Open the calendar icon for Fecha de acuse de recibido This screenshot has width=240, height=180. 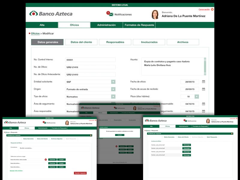[203, 89]
